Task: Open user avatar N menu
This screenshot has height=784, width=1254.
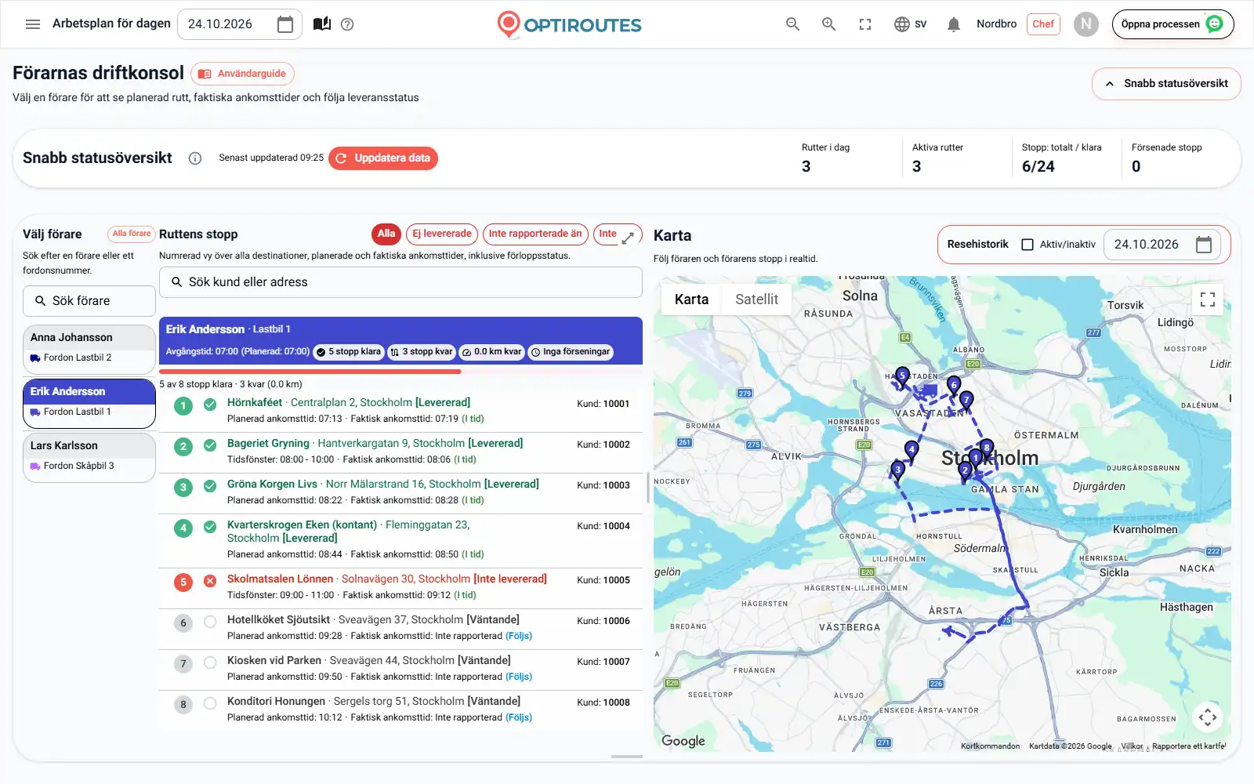Action: click(x=1085, y=24)
